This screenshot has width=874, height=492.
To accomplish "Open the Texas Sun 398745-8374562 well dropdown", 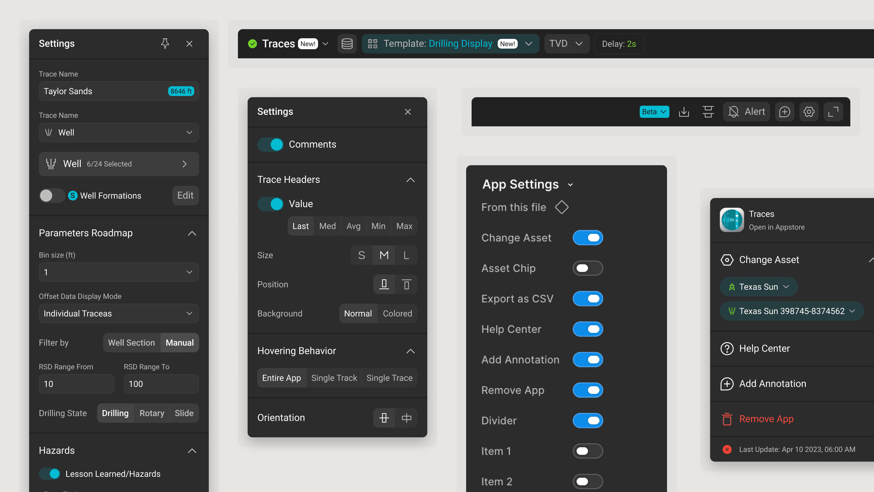I will (x=791, y=311).
